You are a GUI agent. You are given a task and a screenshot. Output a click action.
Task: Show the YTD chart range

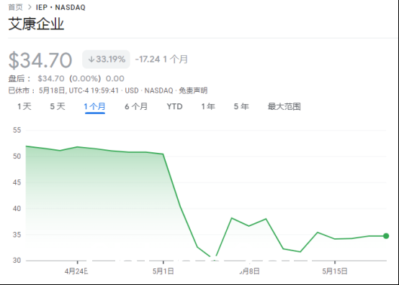pos(174,106)
